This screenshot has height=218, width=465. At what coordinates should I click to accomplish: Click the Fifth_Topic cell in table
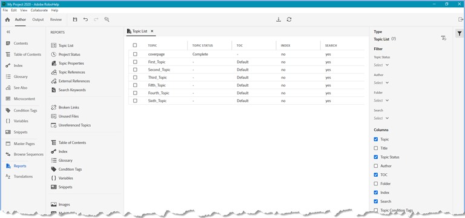(157, 85)
